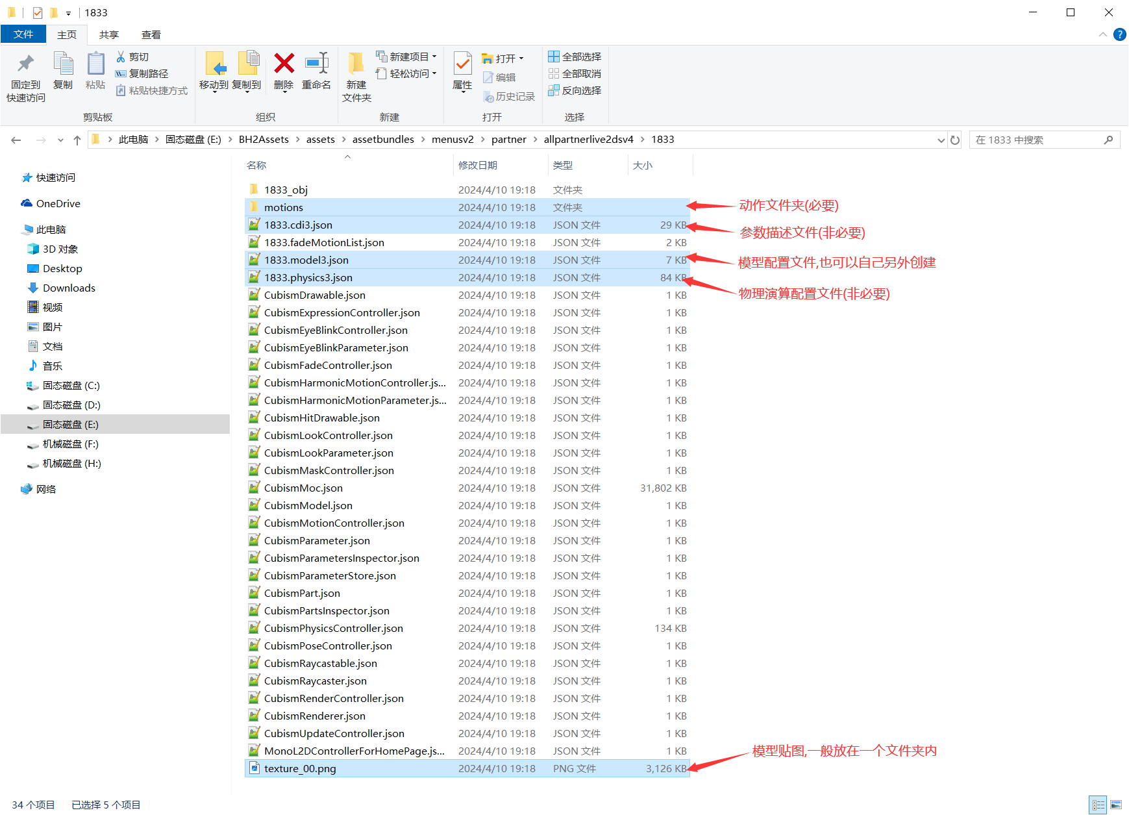Screen dimensions: 1129x815
Task: Click the 在 1833 中搜索 search box
Action: click(1045, 140)
